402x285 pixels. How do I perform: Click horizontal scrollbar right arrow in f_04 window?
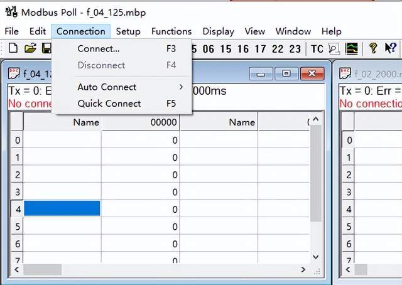point(303,269)
